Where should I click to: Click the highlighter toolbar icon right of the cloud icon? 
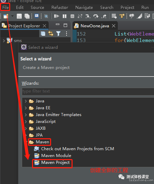(x=139, y=16)
